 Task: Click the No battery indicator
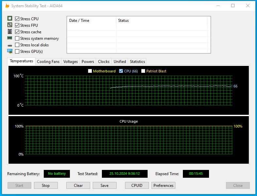click(57, 173)
